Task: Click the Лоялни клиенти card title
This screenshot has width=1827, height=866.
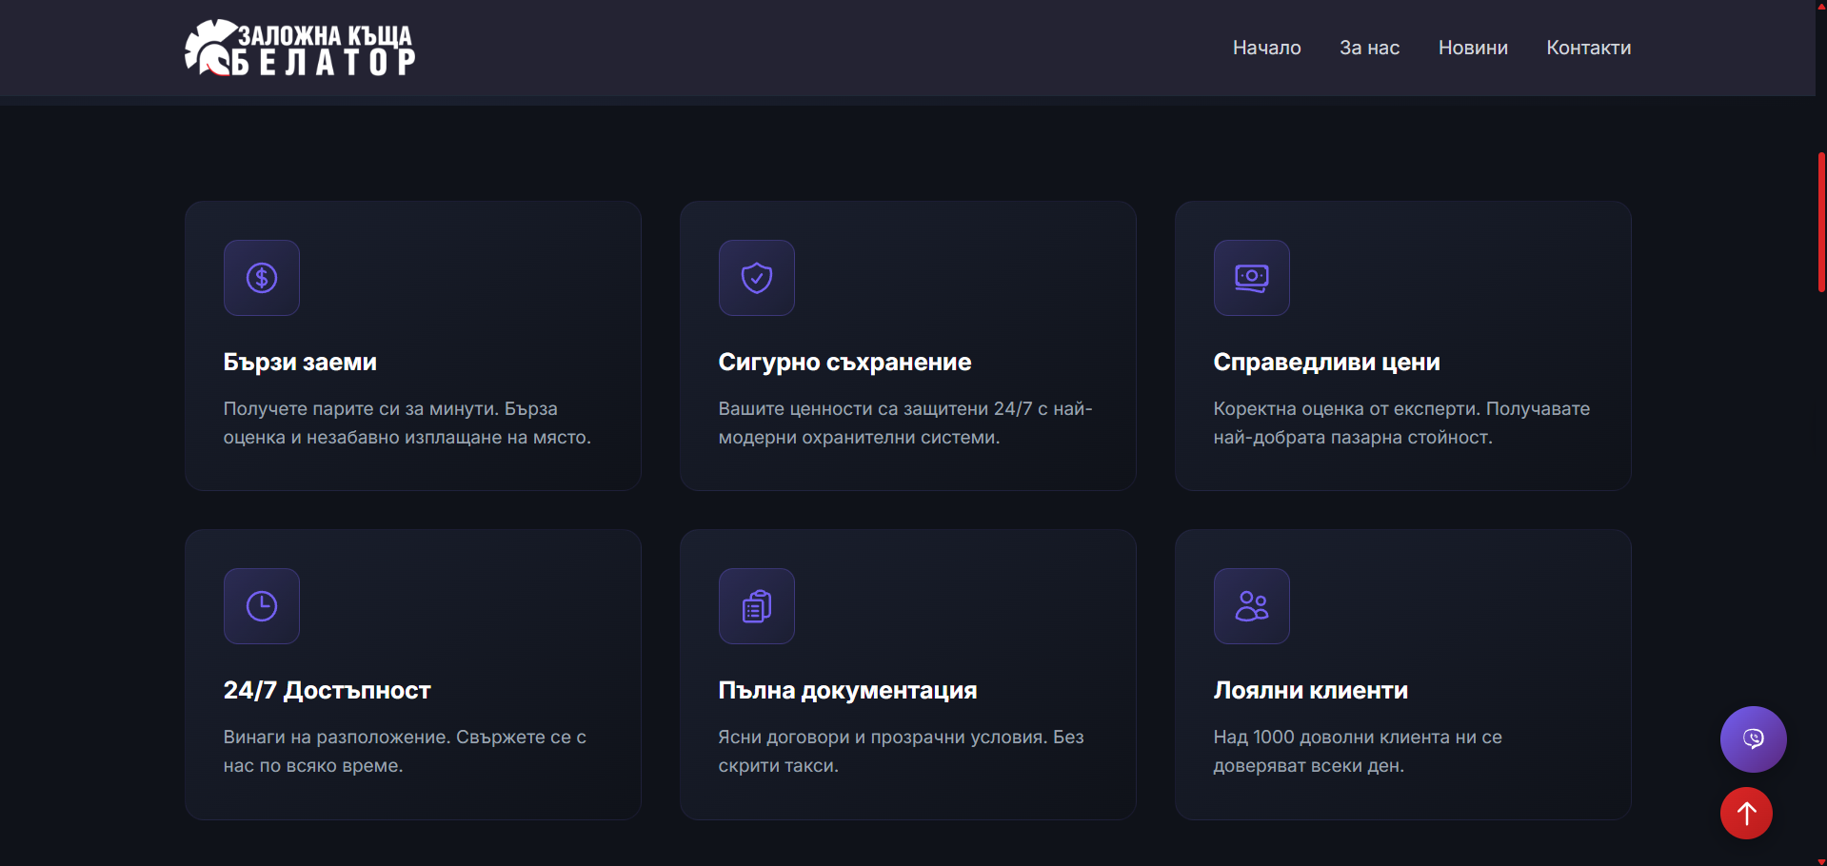Action: click(1310, 691)
